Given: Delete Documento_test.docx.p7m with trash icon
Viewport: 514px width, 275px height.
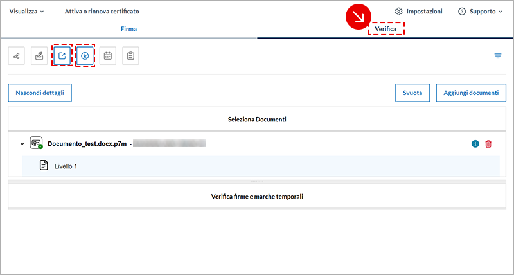Looking at the screenshot, I should point(488,144).
